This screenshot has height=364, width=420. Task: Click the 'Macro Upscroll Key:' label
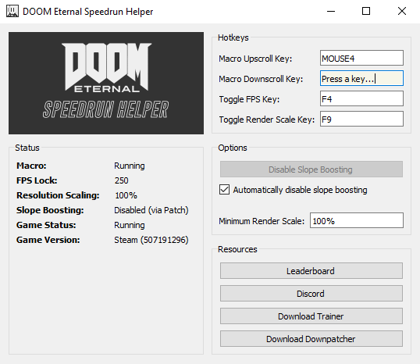click(255, 59)
